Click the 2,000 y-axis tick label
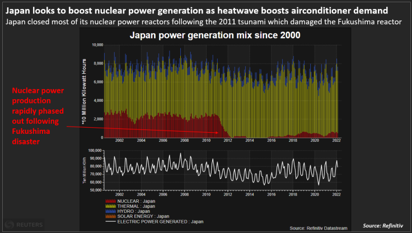Image resolution: width=412 pixels, height=233 pixels. pos(99,119)
